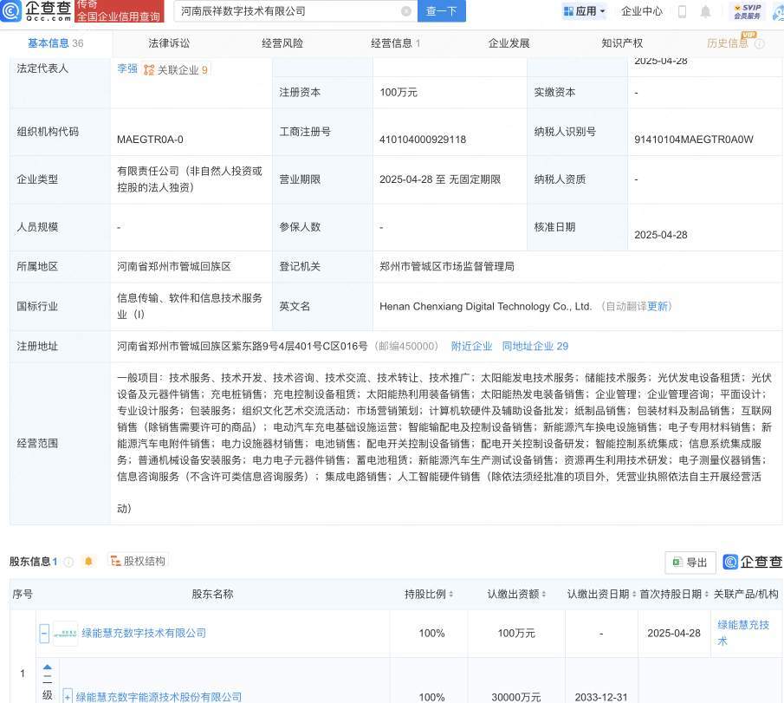Open 股权结构 equity structure button
784x703 pixels.
pyautogui.click(x=138, y=562)
